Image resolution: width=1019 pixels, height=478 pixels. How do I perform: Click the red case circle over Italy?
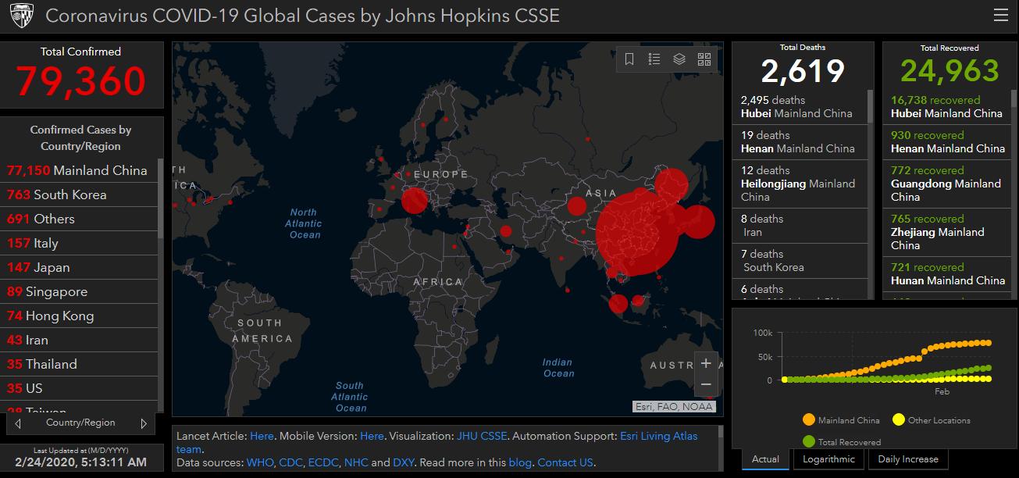pyautogui.click(x=415, y=201)
